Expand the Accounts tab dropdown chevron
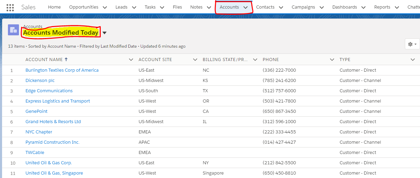The height and width of the screenshot is (178, 420). (x=246, y=7)
